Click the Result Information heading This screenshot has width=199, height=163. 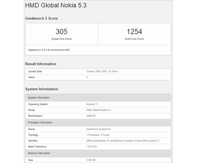coord(41,64)
